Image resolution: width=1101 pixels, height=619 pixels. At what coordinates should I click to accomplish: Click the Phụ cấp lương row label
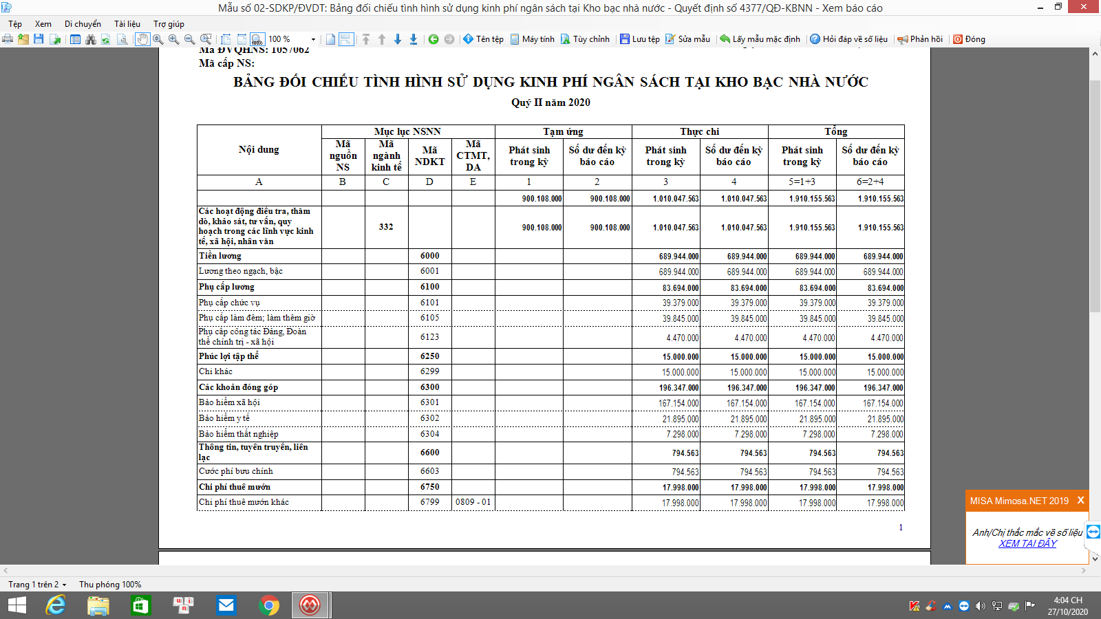click(226, 287)
